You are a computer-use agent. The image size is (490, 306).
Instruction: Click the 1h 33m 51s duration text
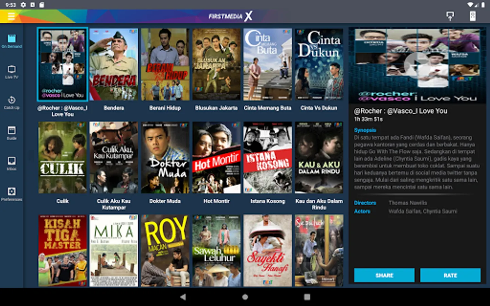click(x=368, y=119)
